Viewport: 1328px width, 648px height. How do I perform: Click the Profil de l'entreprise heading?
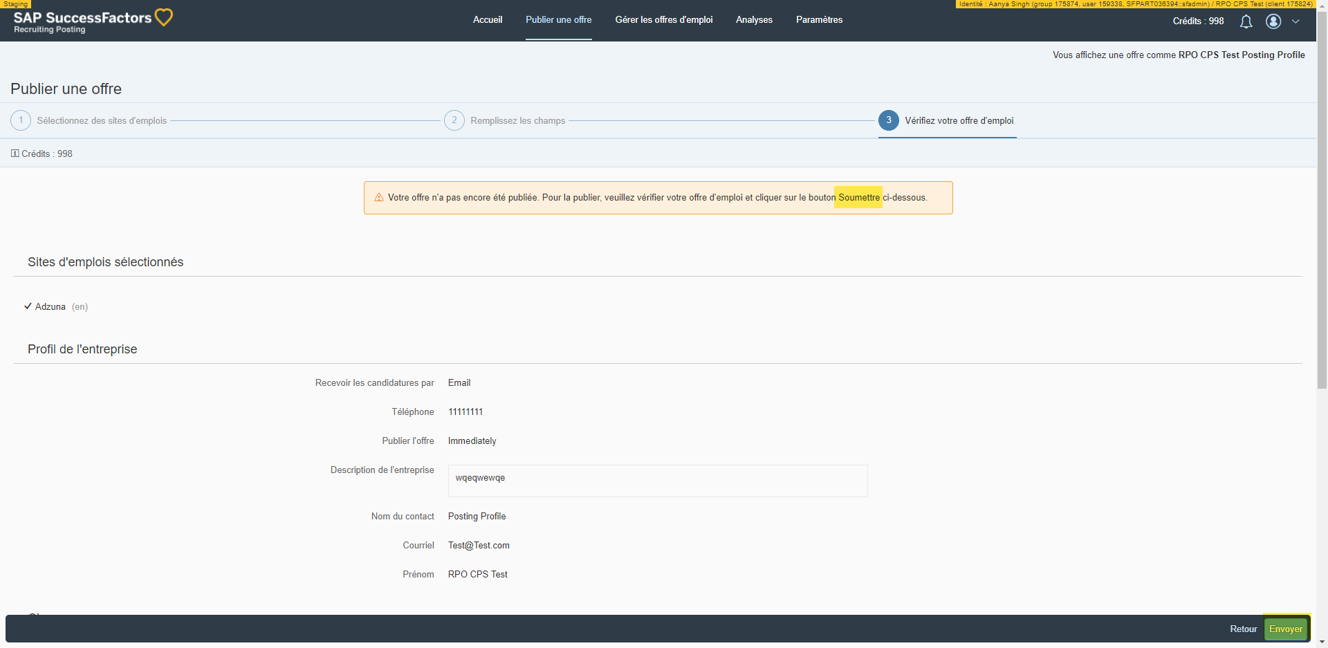click(x=82, y=349)
